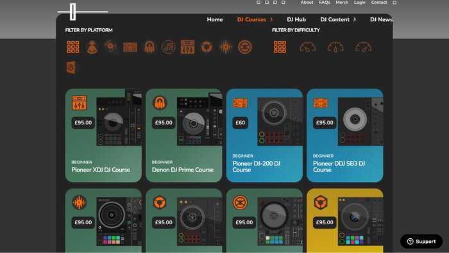This screenshot has height=253, width=449.
Task: Click mixer icon on Pioneer XDJ card
Action: (80, 103)
